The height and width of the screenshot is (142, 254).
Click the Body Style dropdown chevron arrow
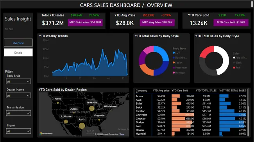click(28, 81)
